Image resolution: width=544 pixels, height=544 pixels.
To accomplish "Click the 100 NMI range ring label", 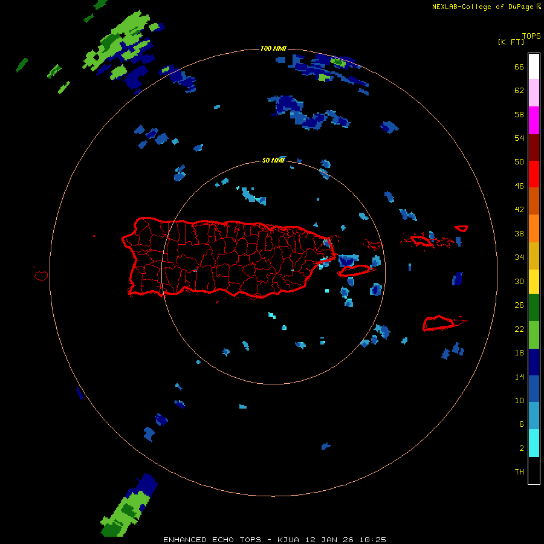I will [x=273, y=48].
